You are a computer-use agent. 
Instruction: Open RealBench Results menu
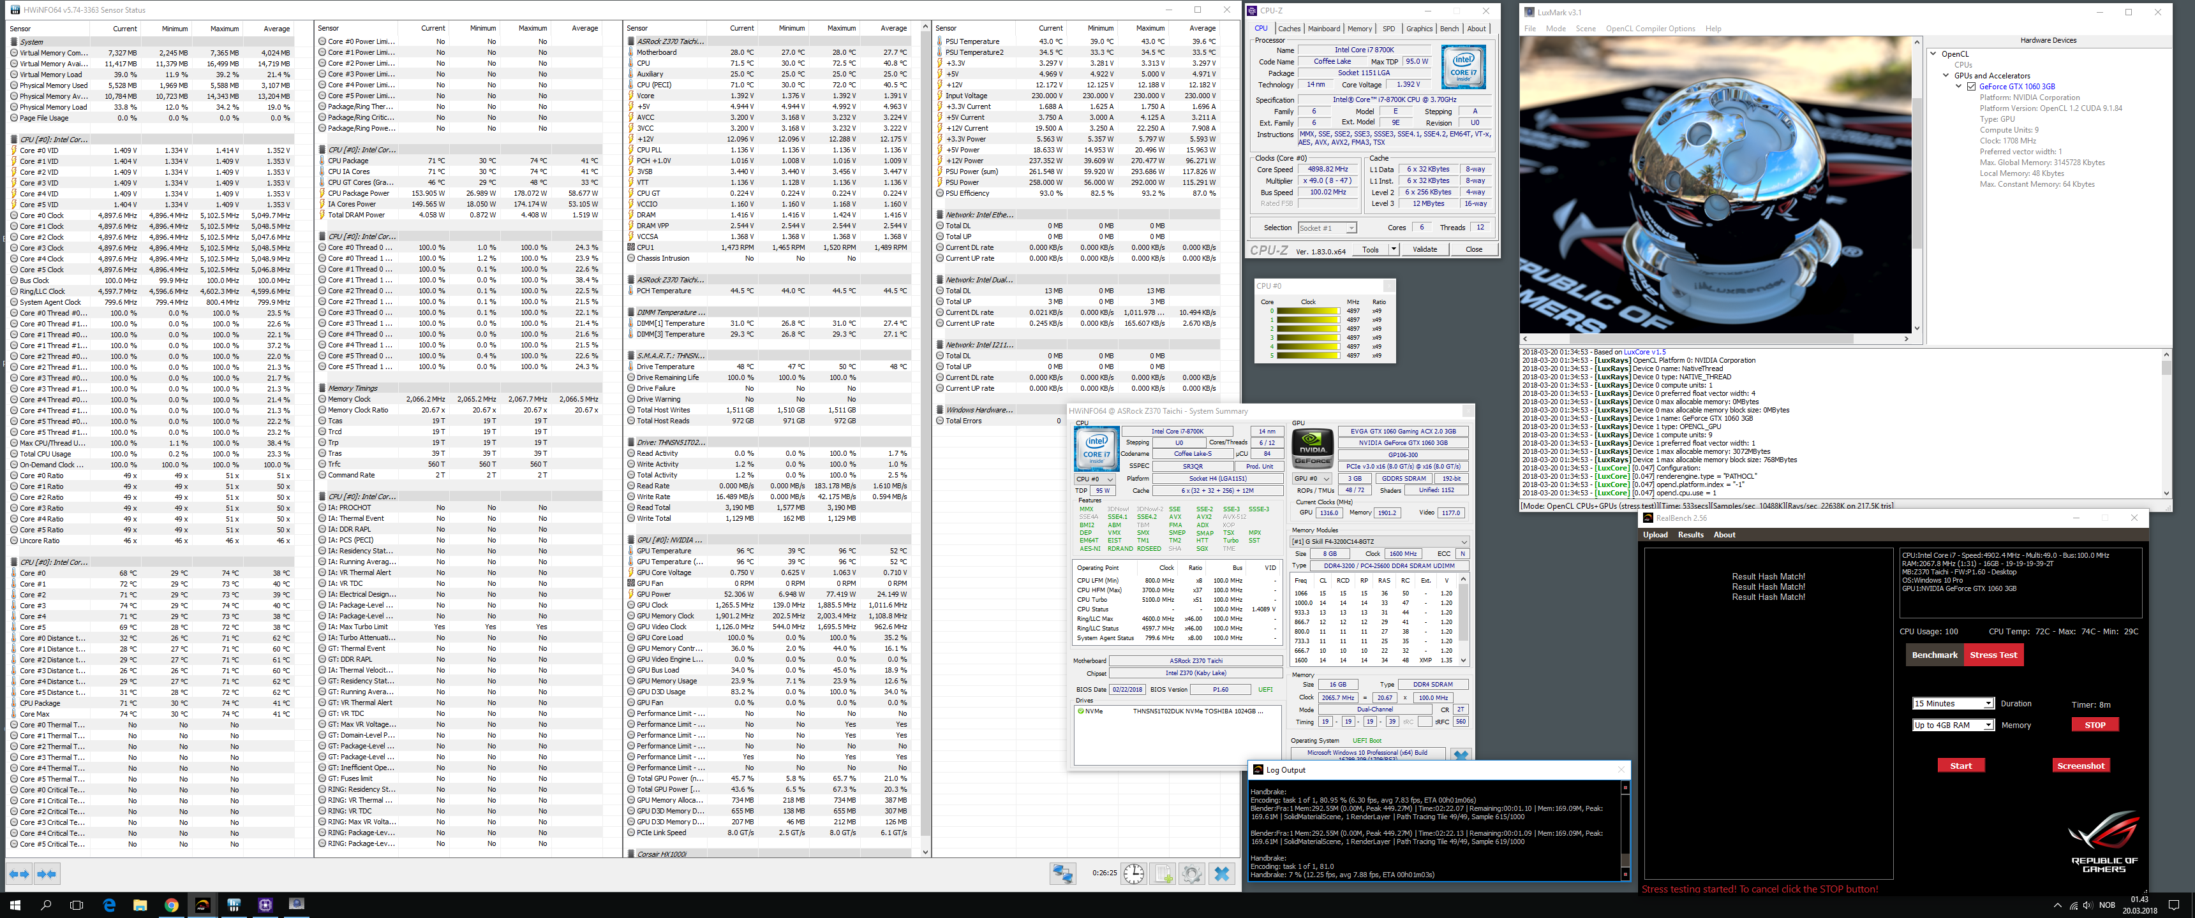pos(1690,535)
